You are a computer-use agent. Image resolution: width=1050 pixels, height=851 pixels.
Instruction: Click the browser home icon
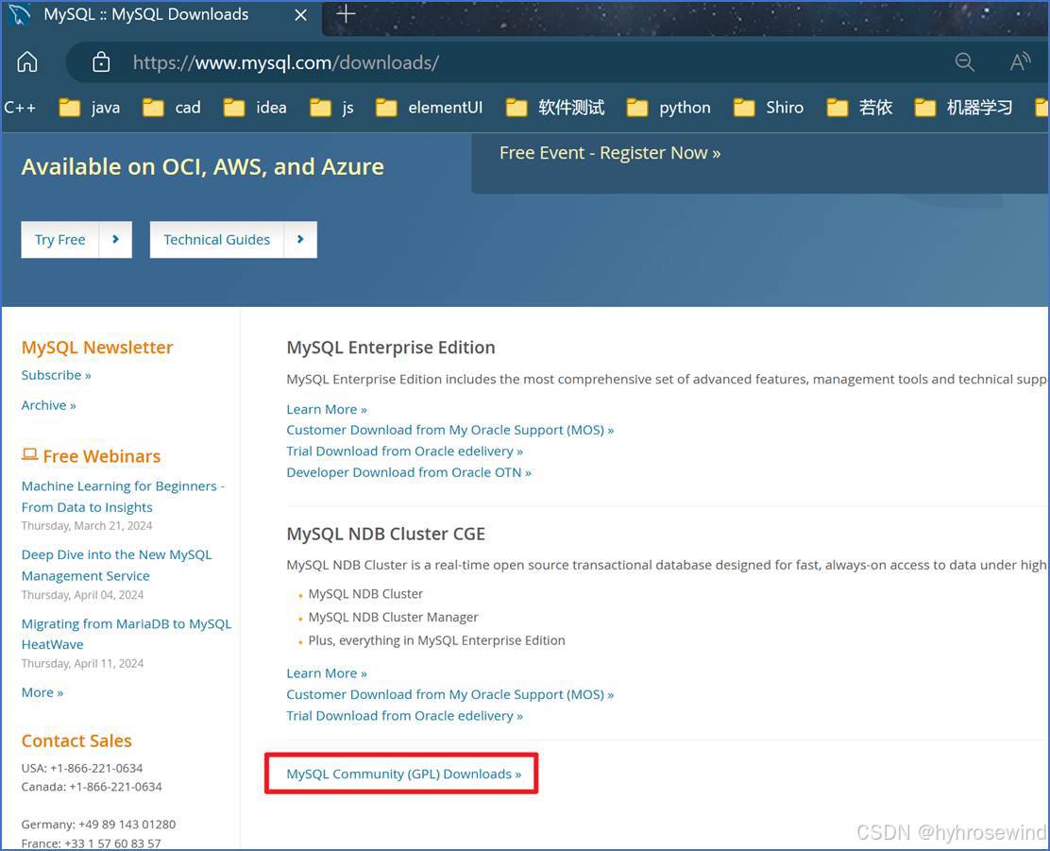coord(27,62)
